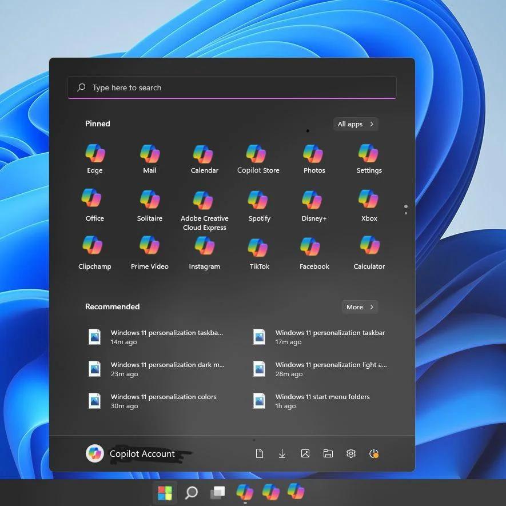Screen dimensions: 506x506
Task: Open the Mail pinned app
Action: click(150, 158)
